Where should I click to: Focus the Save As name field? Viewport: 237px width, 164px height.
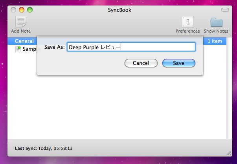point(131,47)
